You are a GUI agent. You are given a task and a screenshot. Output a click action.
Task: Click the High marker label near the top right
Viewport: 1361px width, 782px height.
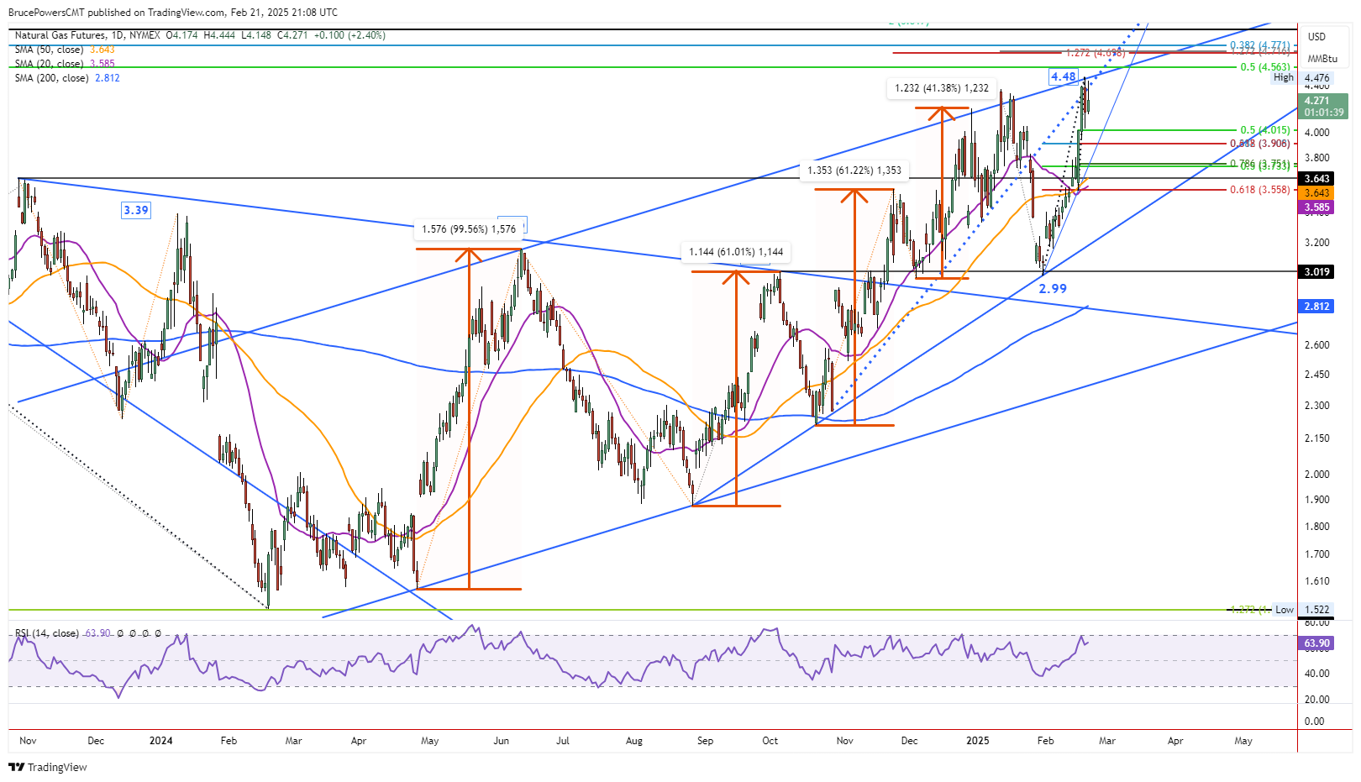1284,77
